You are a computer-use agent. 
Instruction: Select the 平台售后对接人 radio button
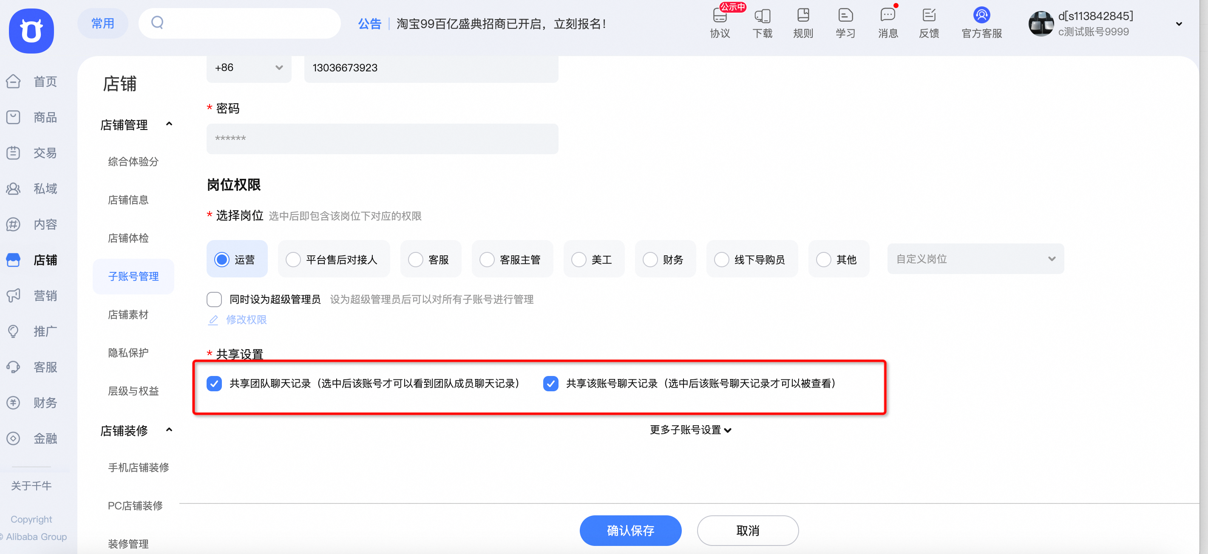click(x=293, y=259)
